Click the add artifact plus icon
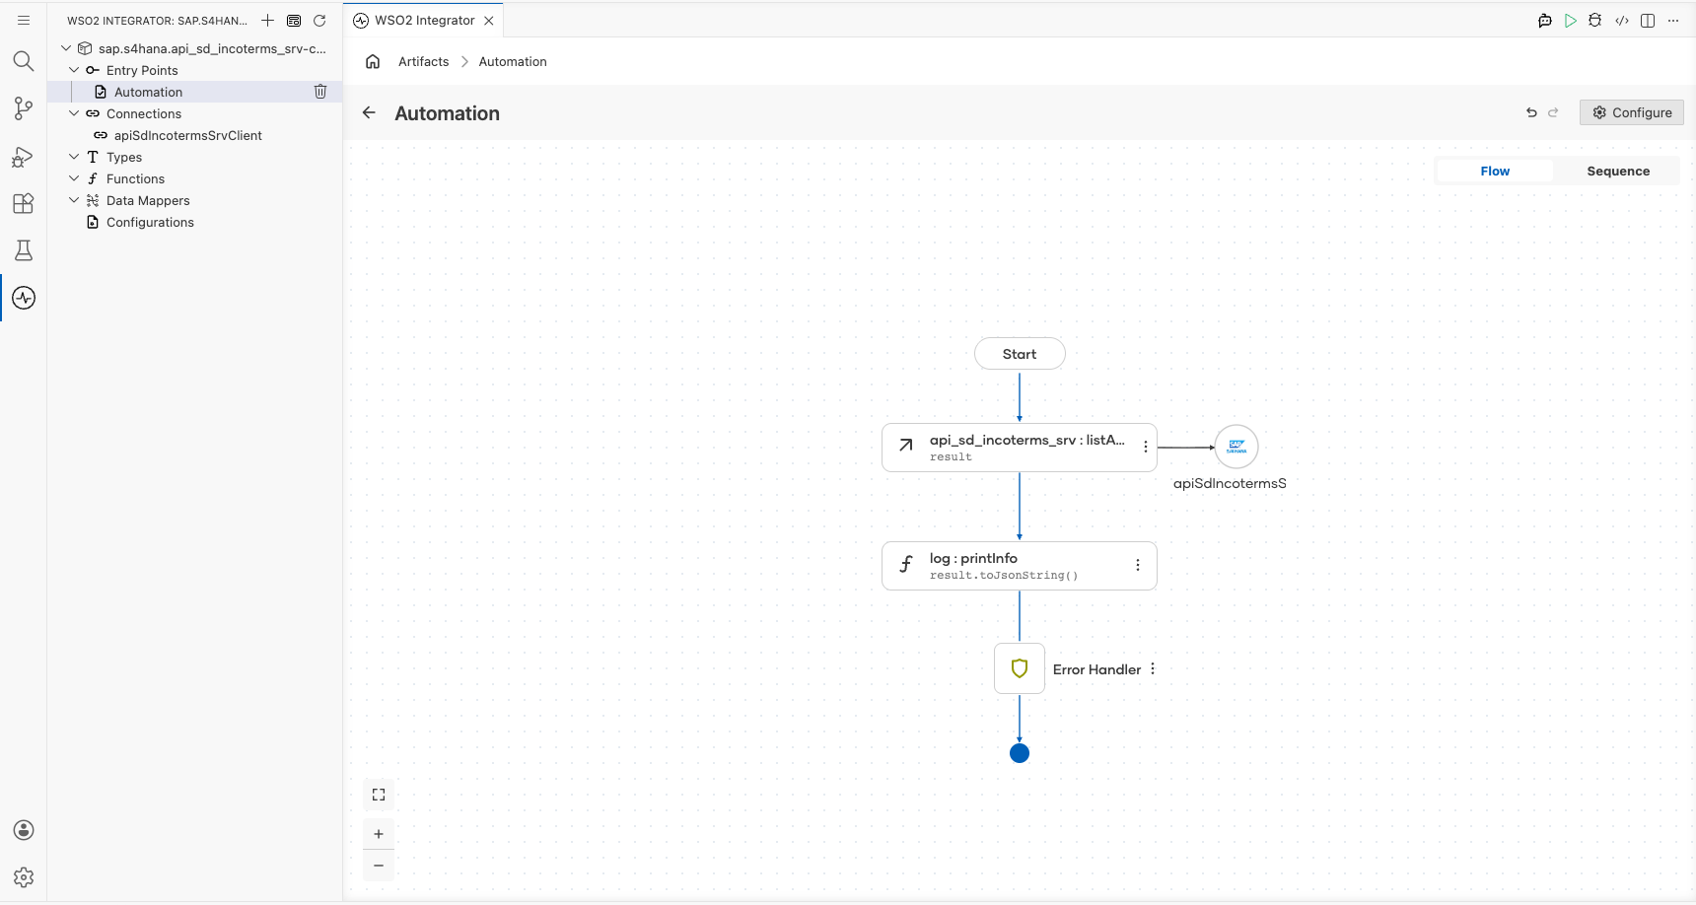1696x905 pixels. [267, 20]
